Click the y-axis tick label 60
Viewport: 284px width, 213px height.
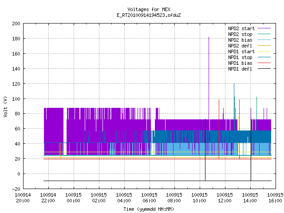pos(17,129)
